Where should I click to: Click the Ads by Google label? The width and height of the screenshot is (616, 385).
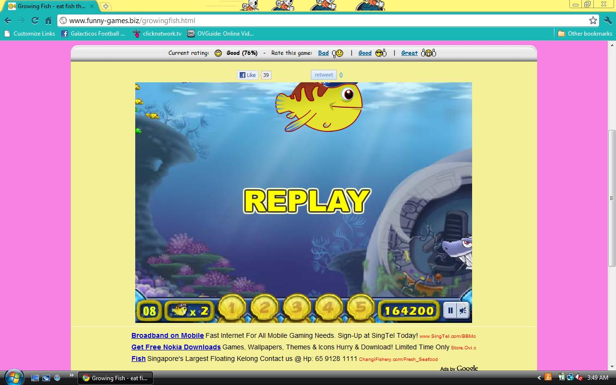459,369
